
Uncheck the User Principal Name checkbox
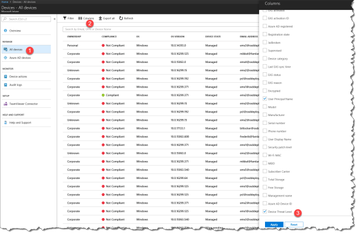coord(265,99)
